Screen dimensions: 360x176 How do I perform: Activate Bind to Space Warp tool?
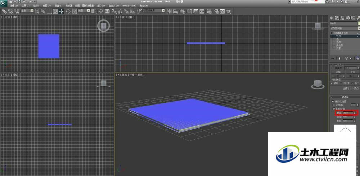(17, 11)
